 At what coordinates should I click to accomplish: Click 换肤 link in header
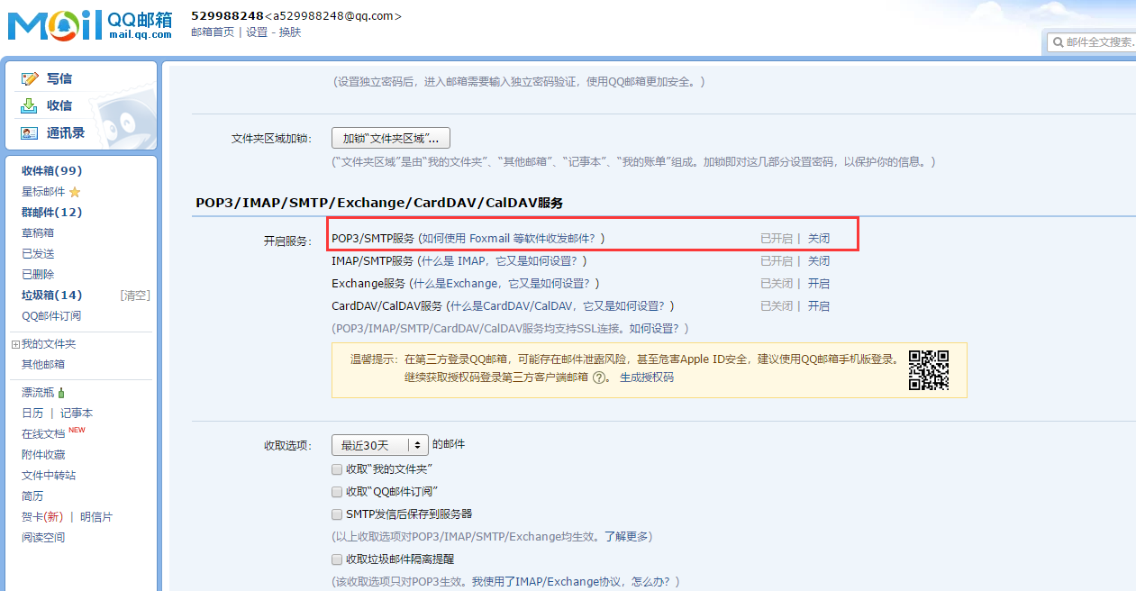290,32
